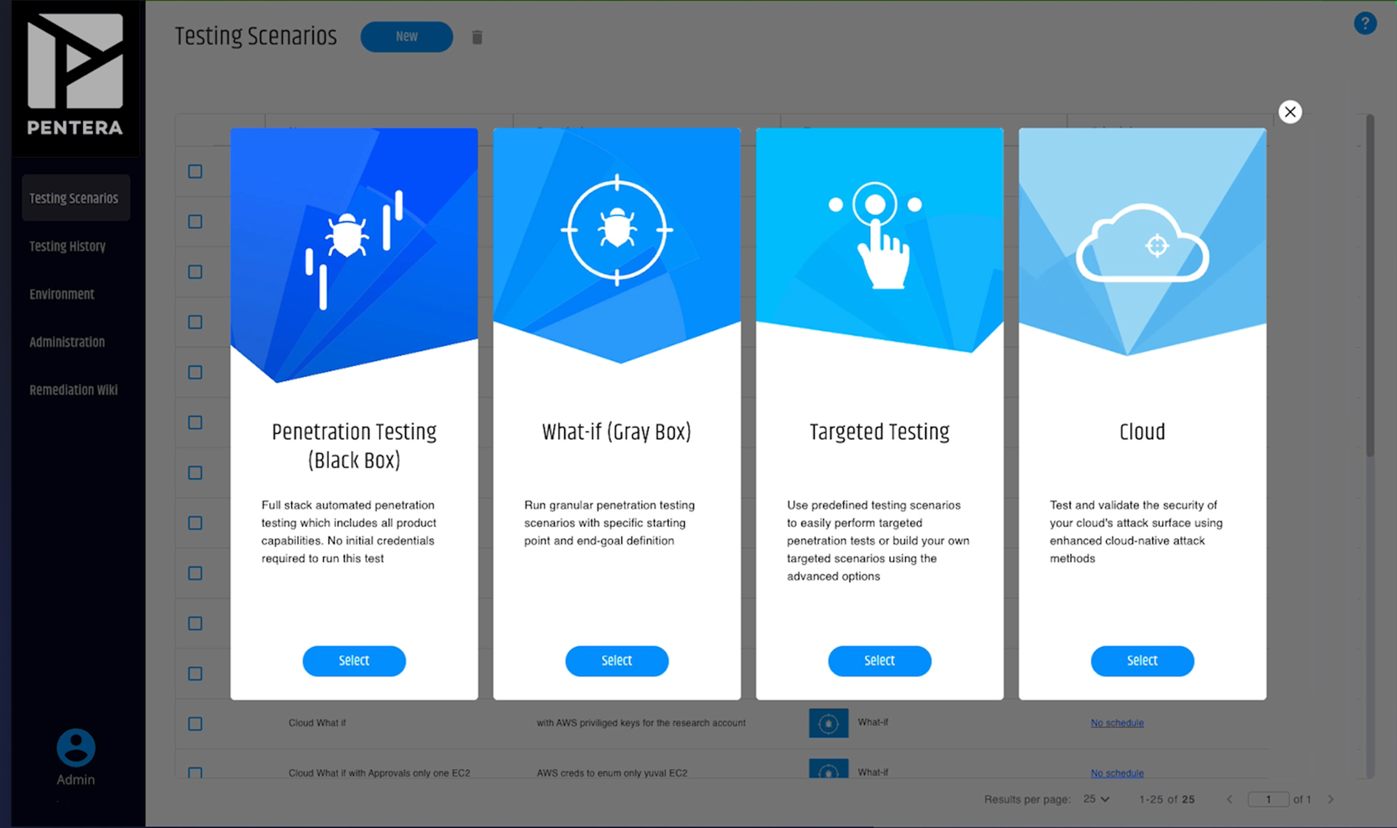Close the scenario type dialog

tap(1290, 112)
